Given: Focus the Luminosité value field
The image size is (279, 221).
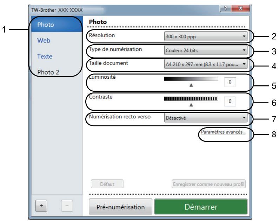Looking at the screenshot, I should (230, 82).
